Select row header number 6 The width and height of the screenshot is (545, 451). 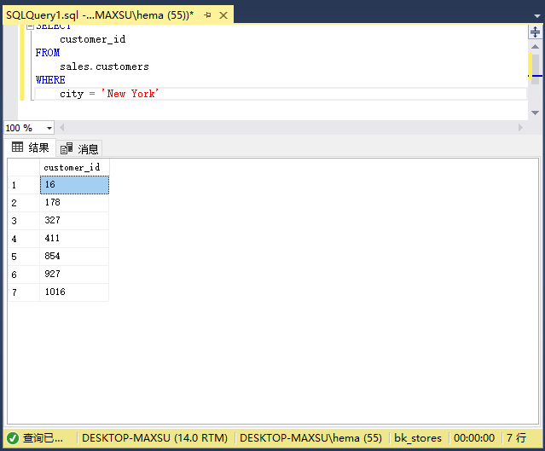24,275
